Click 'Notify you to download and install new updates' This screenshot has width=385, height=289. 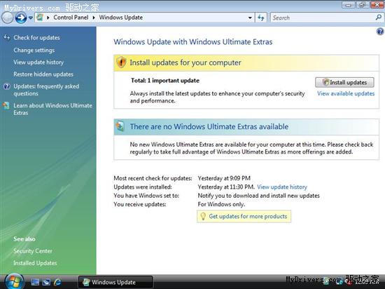tap(259, 196)
